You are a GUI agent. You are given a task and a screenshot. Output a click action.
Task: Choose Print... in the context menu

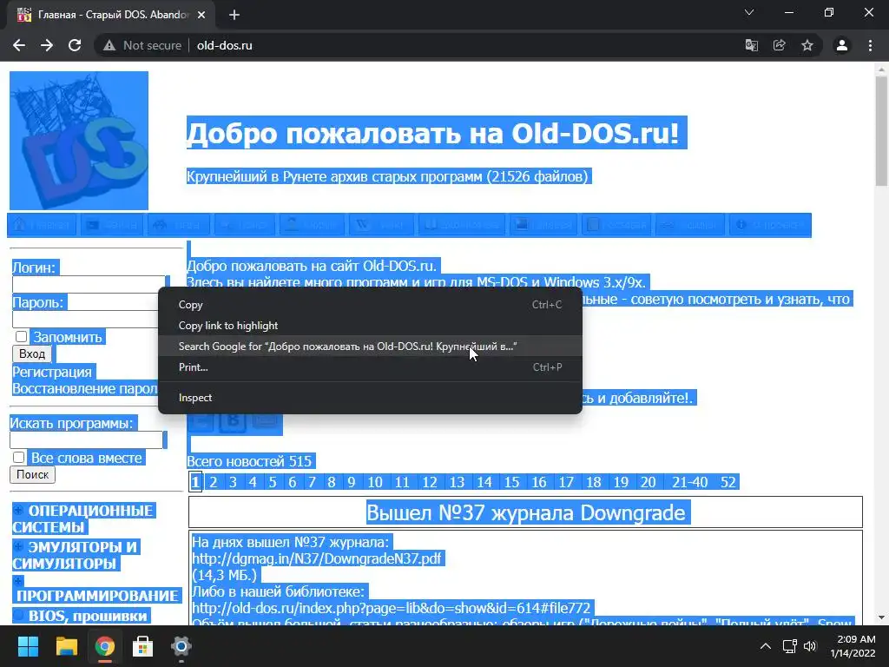click(370, 367)
